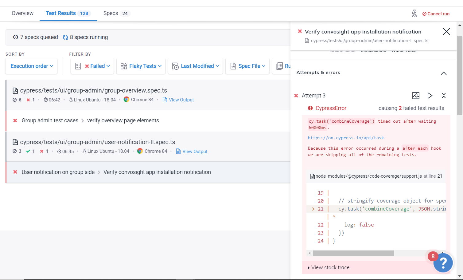
Task: Switch to the Specs tab
Action: click(x=111, y=13)
